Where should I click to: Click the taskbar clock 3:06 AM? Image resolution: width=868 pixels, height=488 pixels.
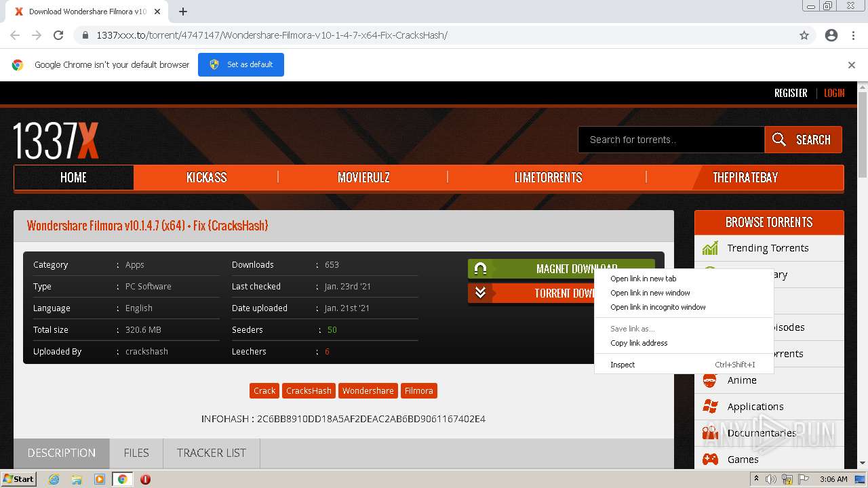tap(833, 479)
